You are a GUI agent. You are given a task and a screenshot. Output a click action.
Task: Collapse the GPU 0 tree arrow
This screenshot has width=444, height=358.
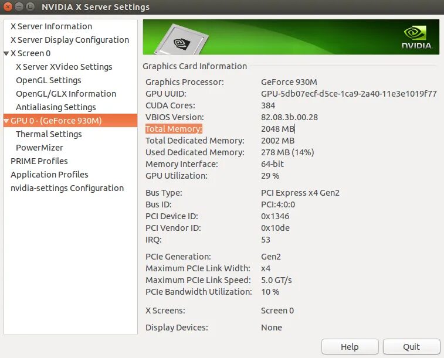click(6, 121)
